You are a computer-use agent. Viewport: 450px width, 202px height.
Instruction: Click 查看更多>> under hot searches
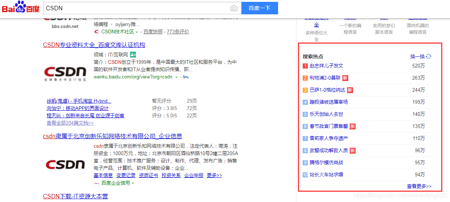419,186
